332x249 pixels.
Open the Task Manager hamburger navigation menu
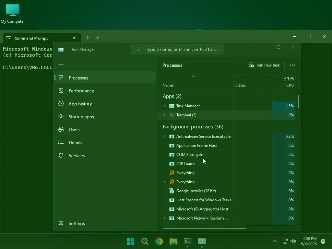pyautogui.click(x=61, y=65)
